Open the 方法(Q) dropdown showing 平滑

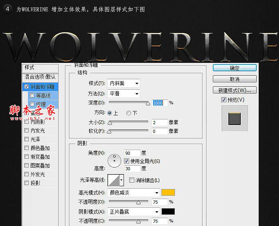124,94
